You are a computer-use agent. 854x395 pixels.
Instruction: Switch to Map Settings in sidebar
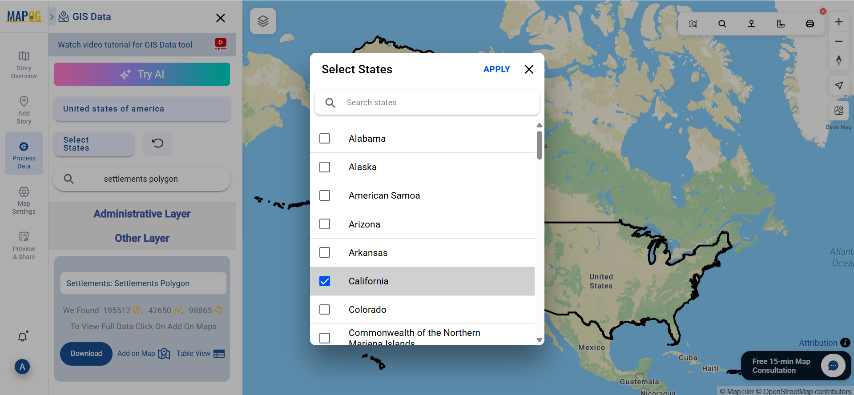(x=24, y=199)
